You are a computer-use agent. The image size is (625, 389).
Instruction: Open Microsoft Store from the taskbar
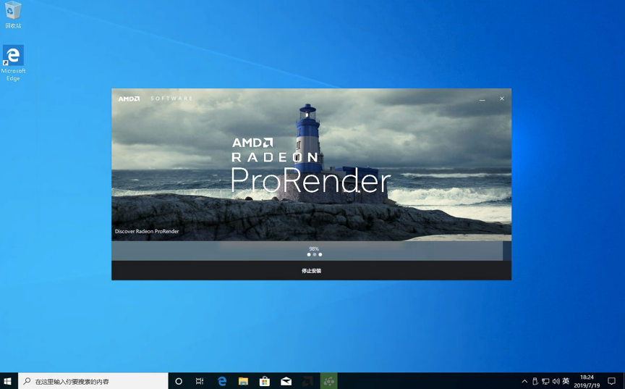[264, 381]
